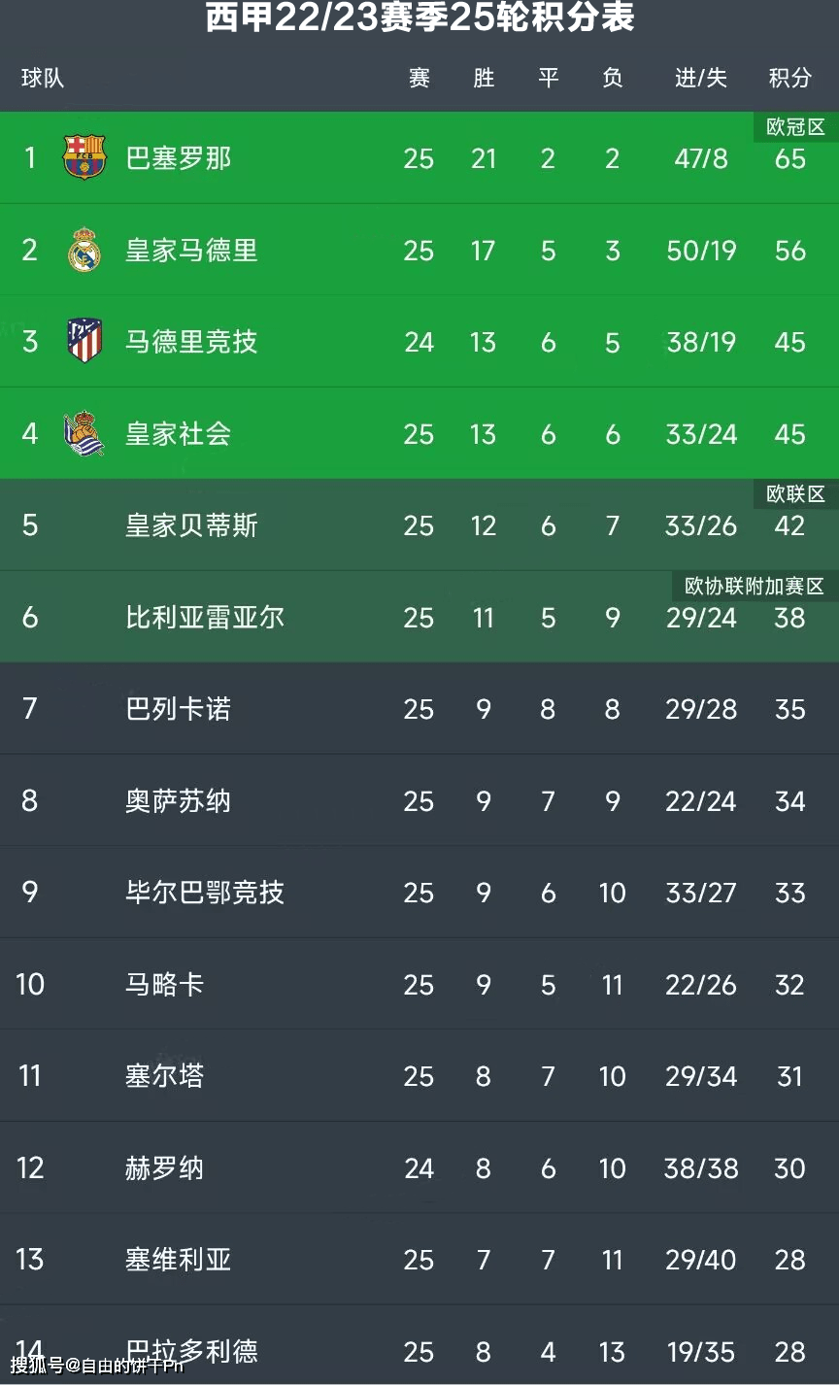The width and height of the screenshot is (839, 1385).
Task: Click the Real Sociedad crest icon
Action: (84, 433)
